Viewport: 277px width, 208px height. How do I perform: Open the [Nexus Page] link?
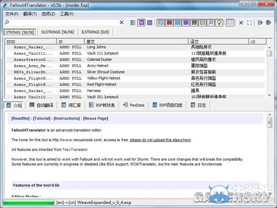(x=96, y=118)
